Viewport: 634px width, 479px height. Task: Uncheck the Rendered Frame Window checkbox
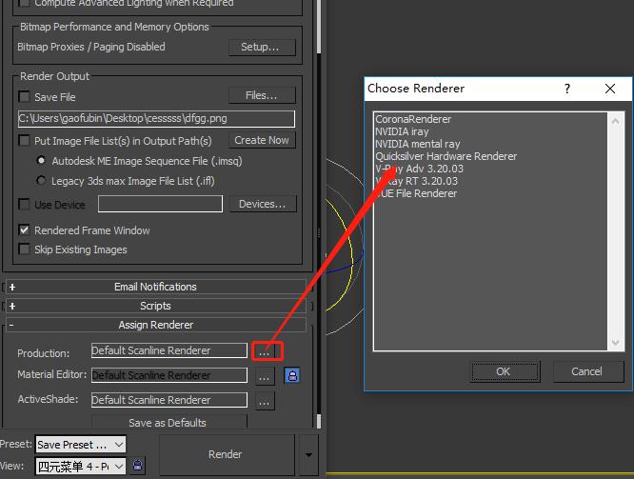point(25,230)
